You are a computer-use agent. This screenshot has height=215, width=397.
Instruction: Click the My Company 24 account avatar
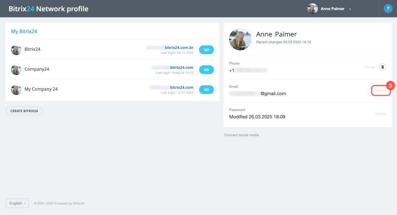coord(16,89)
